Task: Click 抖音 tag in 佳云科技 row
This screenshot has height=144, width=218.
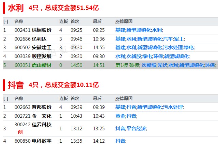Action: [120, 128]
